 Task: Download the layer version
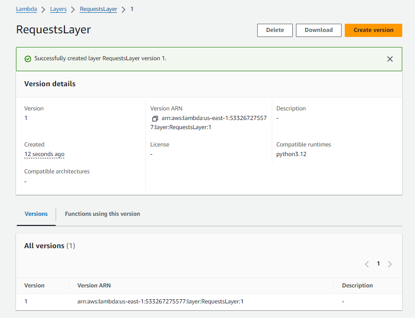point(318,30)
